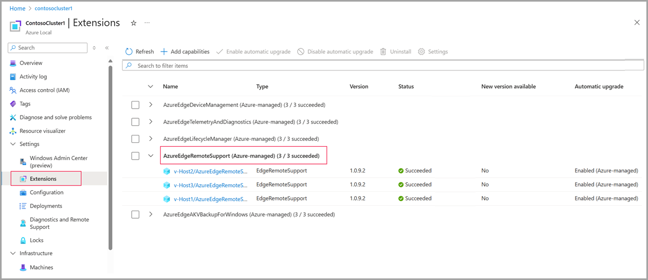Collapse the Infrastructure sidebar section
This screenshot has height=280, width=648.
13,253
